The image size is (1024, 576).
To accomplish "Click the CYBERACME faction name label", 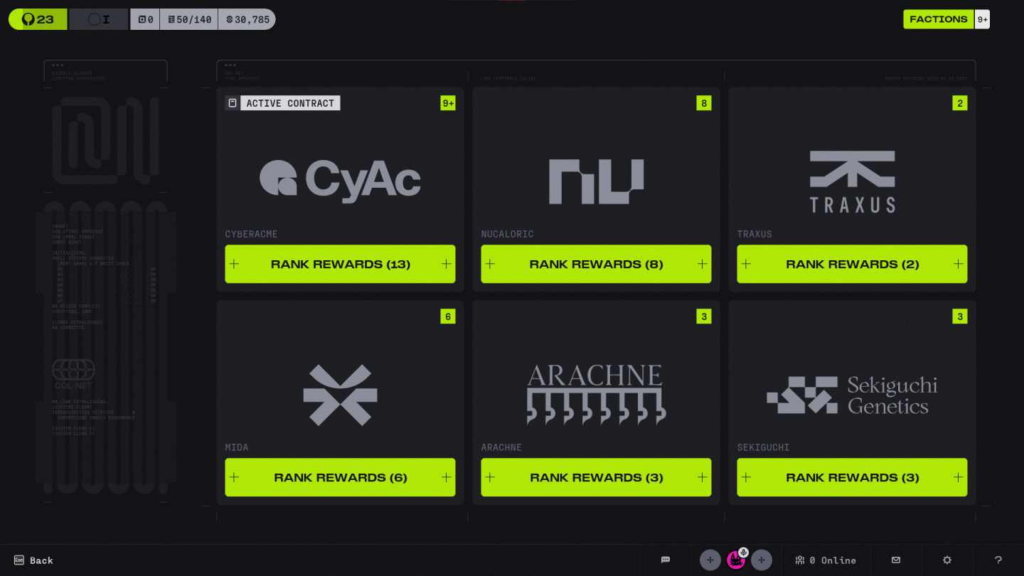I will 251,234.
